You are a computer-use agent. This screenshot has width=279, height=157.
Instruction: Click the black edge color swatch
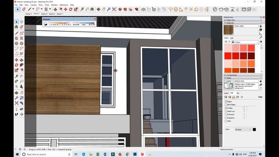coord(254,130)
